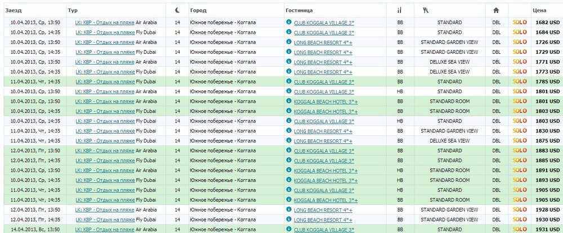Click SOLO logo in the 1930 USD row
563x233 pixels.
point(520,220)
